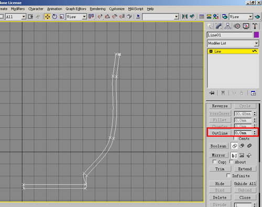Toggle the Angle Snap icon

[107, 17]
